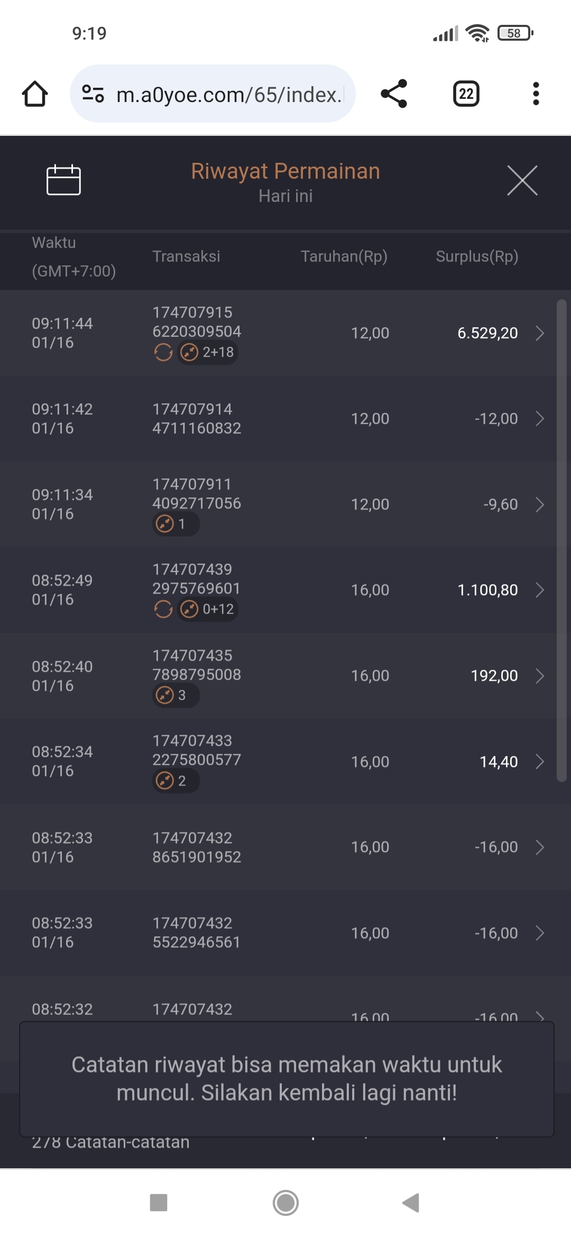Viewport: 571px width, 1237px height.
Task: Open the browser three-dot menu
Action: [536, 94]
